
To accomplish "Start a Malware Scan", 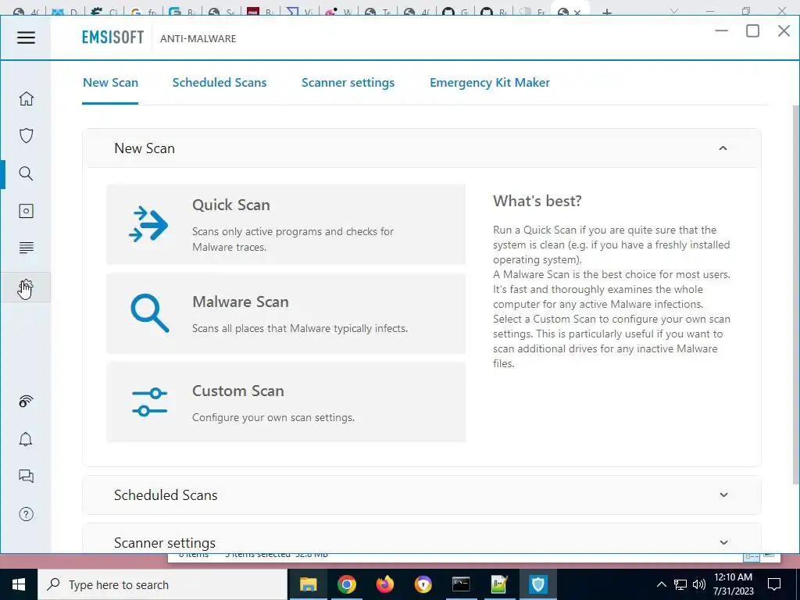I will 286,313.
